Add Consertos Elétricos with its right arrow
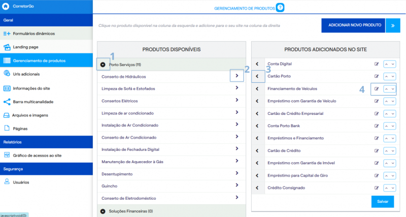 pos(236,100)
